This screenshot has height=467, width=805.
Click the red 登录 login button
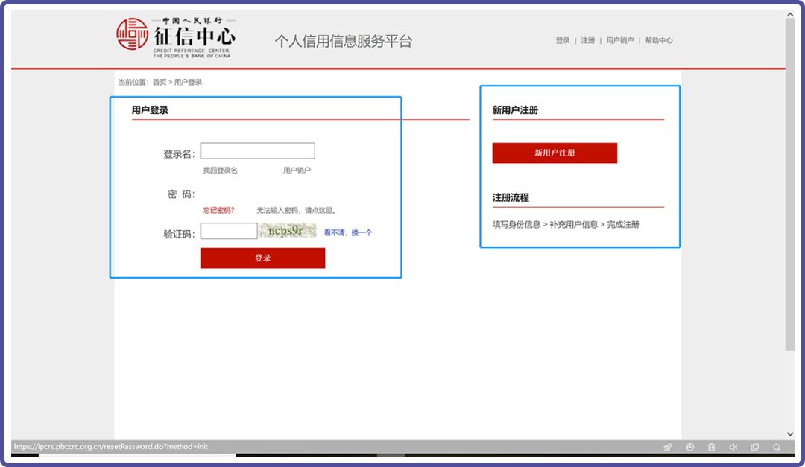pos(262,258)
